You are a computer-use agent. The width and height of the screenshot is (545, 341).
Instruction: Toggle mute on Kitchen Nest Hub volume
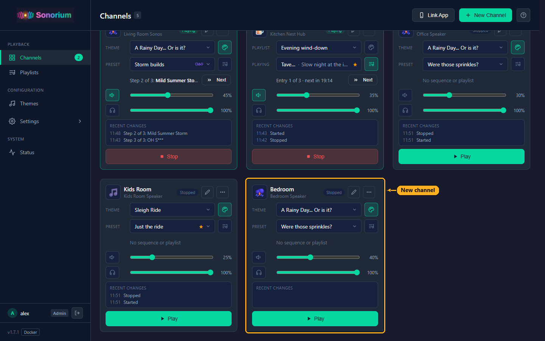(x=259, y=95)
